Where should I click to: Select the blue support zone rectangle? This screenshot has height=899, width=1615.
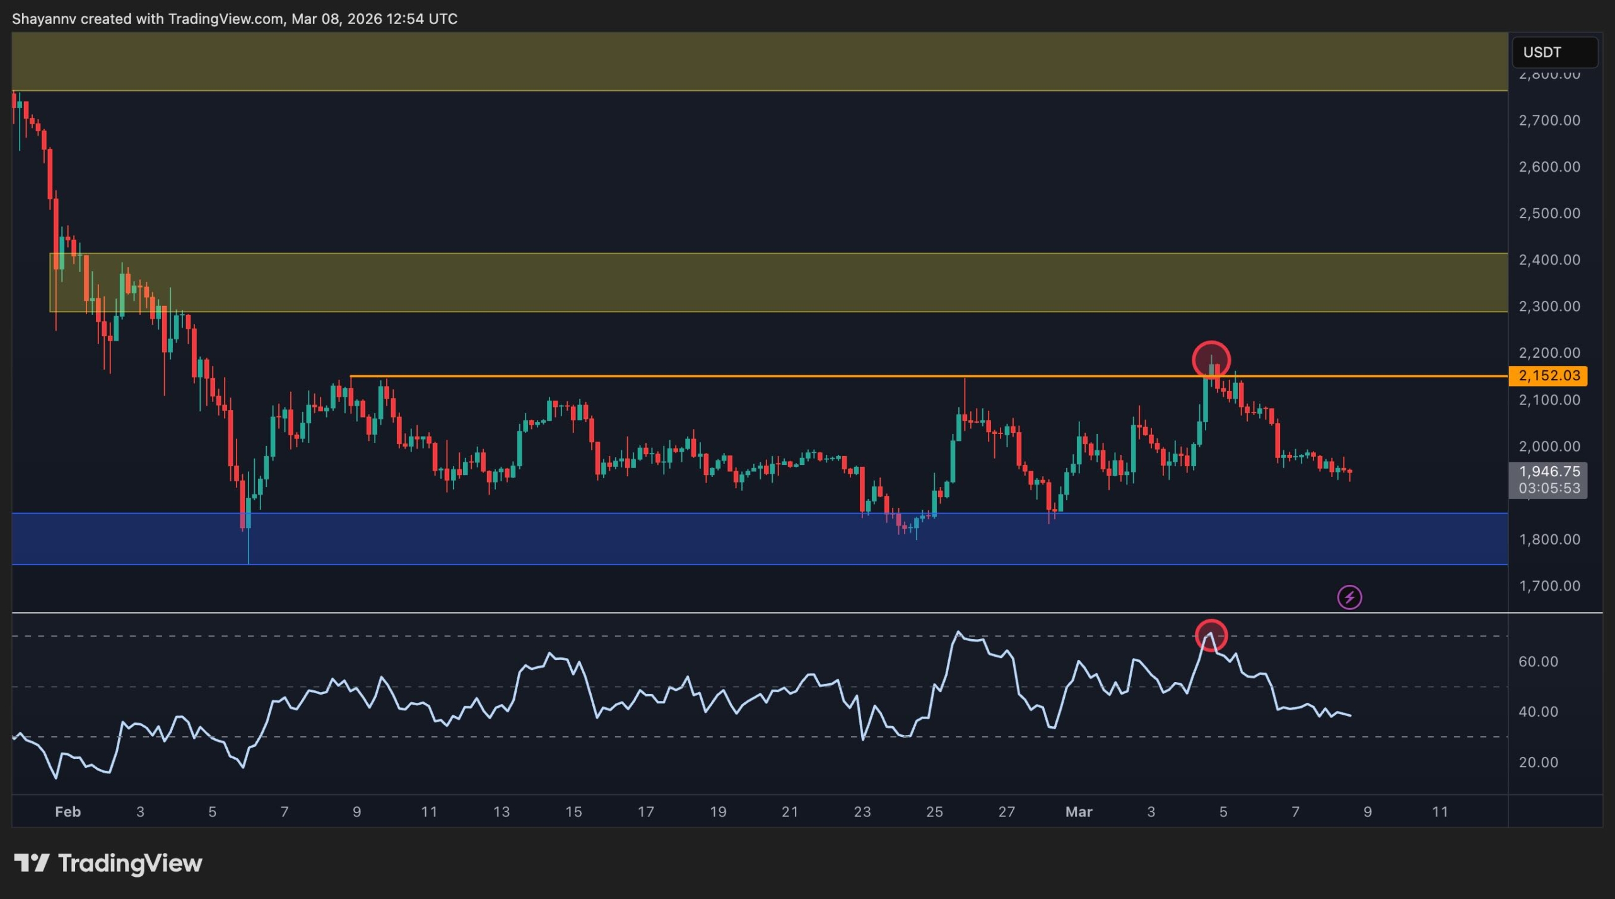pyautogui.click(x=631, y=539)
